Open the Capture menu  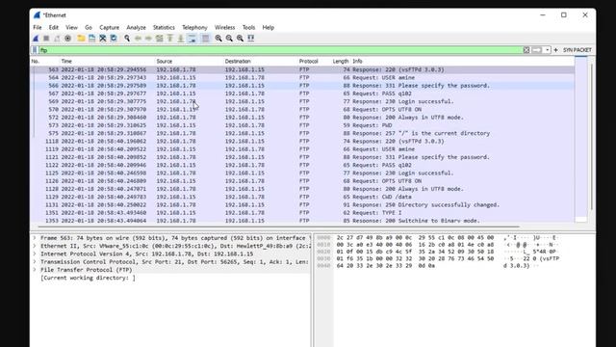click(109, 28)
